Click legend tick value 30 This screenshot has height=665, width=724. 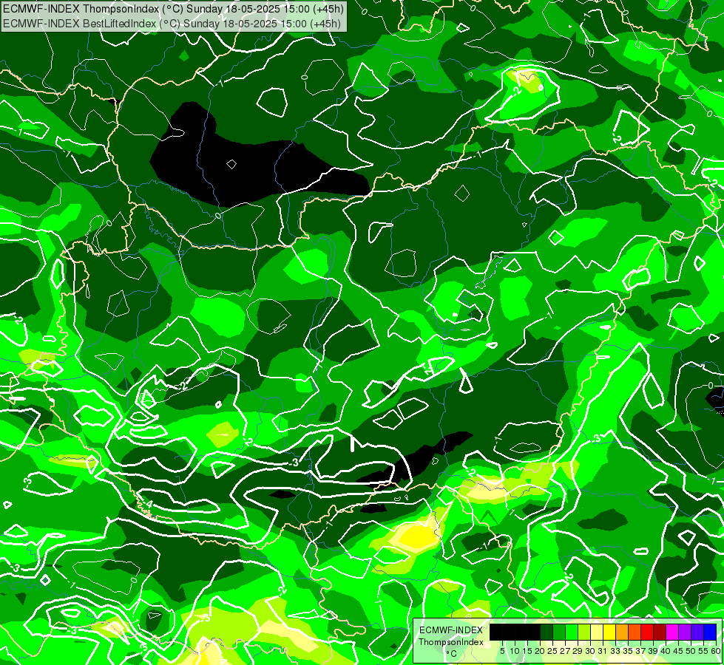591,651
